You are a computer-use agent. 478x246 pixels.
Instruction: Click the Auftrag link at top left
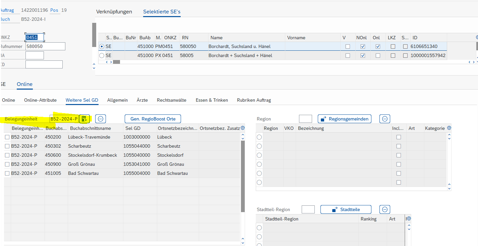tap(7, 10)
